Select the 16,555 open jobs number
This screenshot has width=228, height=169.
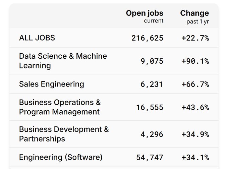pyautogui.click(x=150, y=107)
